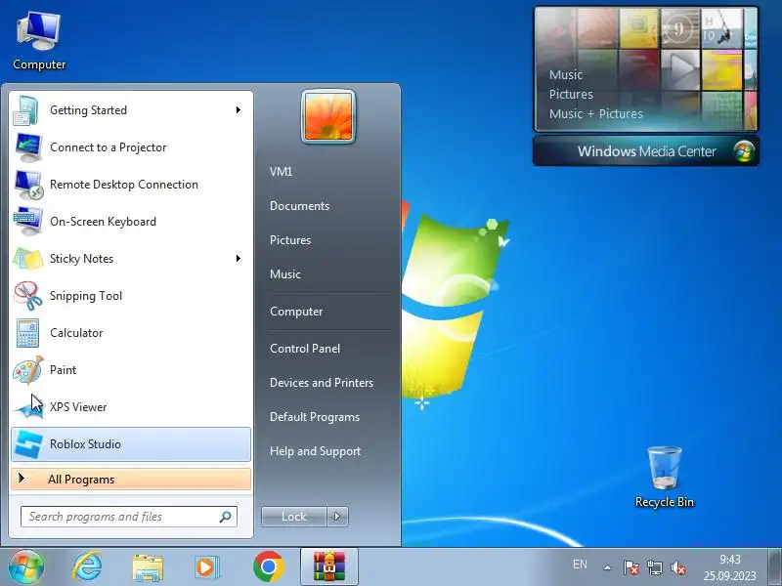The image size is (782, 586).
Task: Expand All Programs list
Action: (x=131, y=480)
